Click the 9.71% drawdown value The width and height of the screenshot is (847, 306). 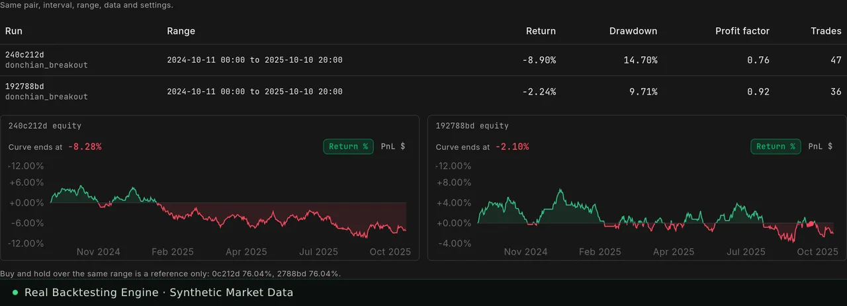[x=643, y=92]
